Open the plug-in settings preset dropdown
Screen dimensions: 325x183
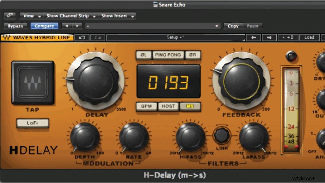(x=153, y=26)
